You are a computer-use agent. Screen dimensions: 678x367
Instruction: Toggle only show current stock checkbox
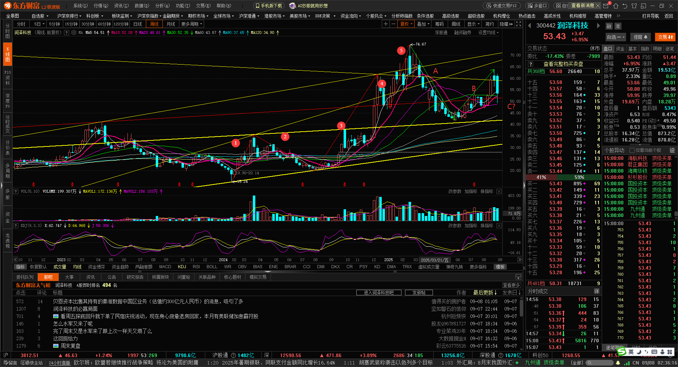coord(632,150)
